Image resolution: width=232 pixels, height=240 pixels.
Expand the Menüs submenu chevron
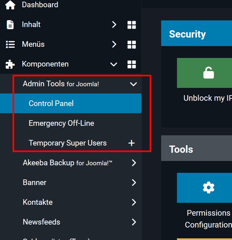click(x=114, y=44)
